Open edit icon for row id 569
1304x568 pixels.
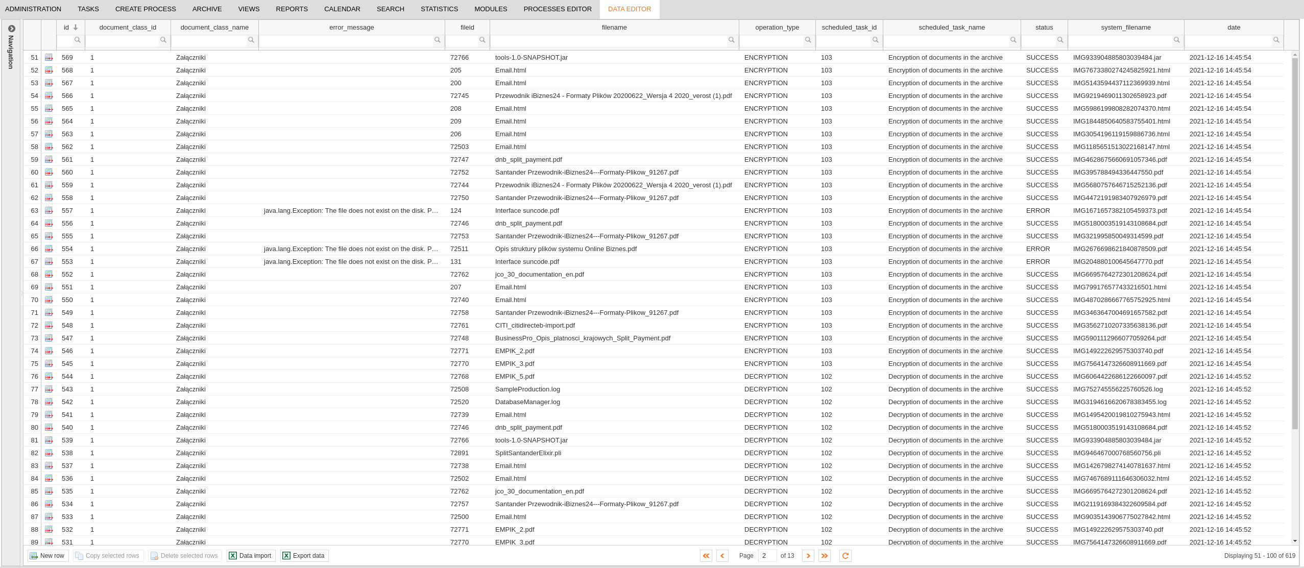(49, 58)
